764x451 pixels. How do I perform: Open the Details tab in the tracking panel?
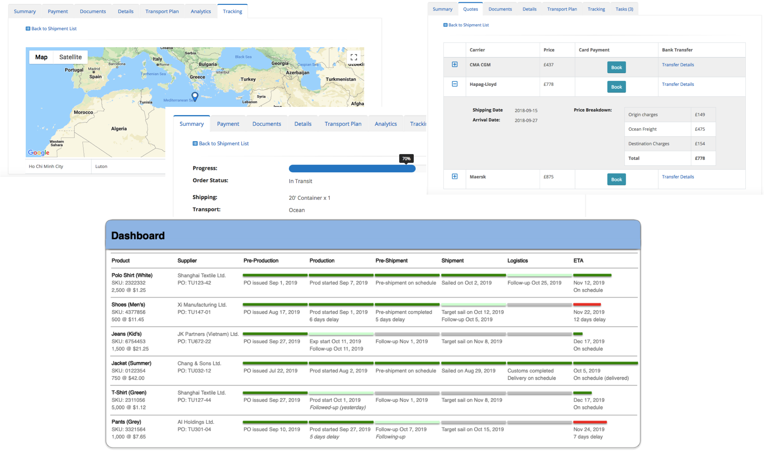(126, 11)
